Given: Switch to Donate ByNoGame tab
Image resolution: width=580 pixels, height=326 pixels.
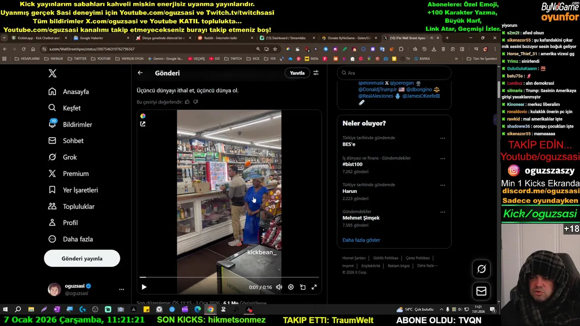Looking at the screenshot, I should (x=349, y=38).
